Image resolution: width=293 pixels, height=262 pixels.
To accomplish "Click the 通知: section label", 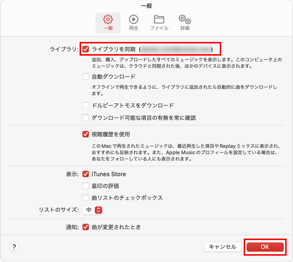I will (x=72, y=227).
